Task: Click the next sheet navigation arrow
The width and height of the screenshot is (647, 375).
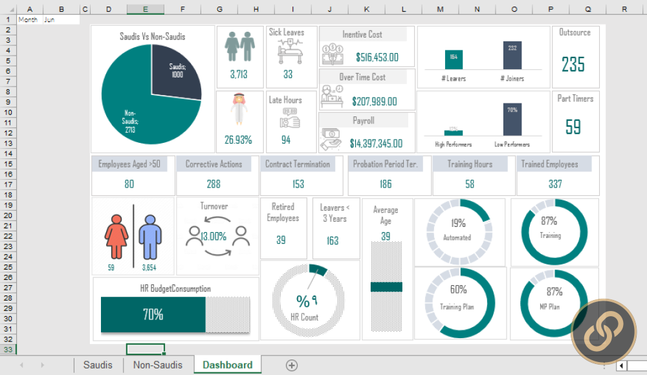Action: (x=42, y=365)
